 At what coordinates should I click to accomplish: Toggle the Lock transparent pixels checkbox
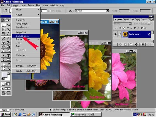[121, 28]
